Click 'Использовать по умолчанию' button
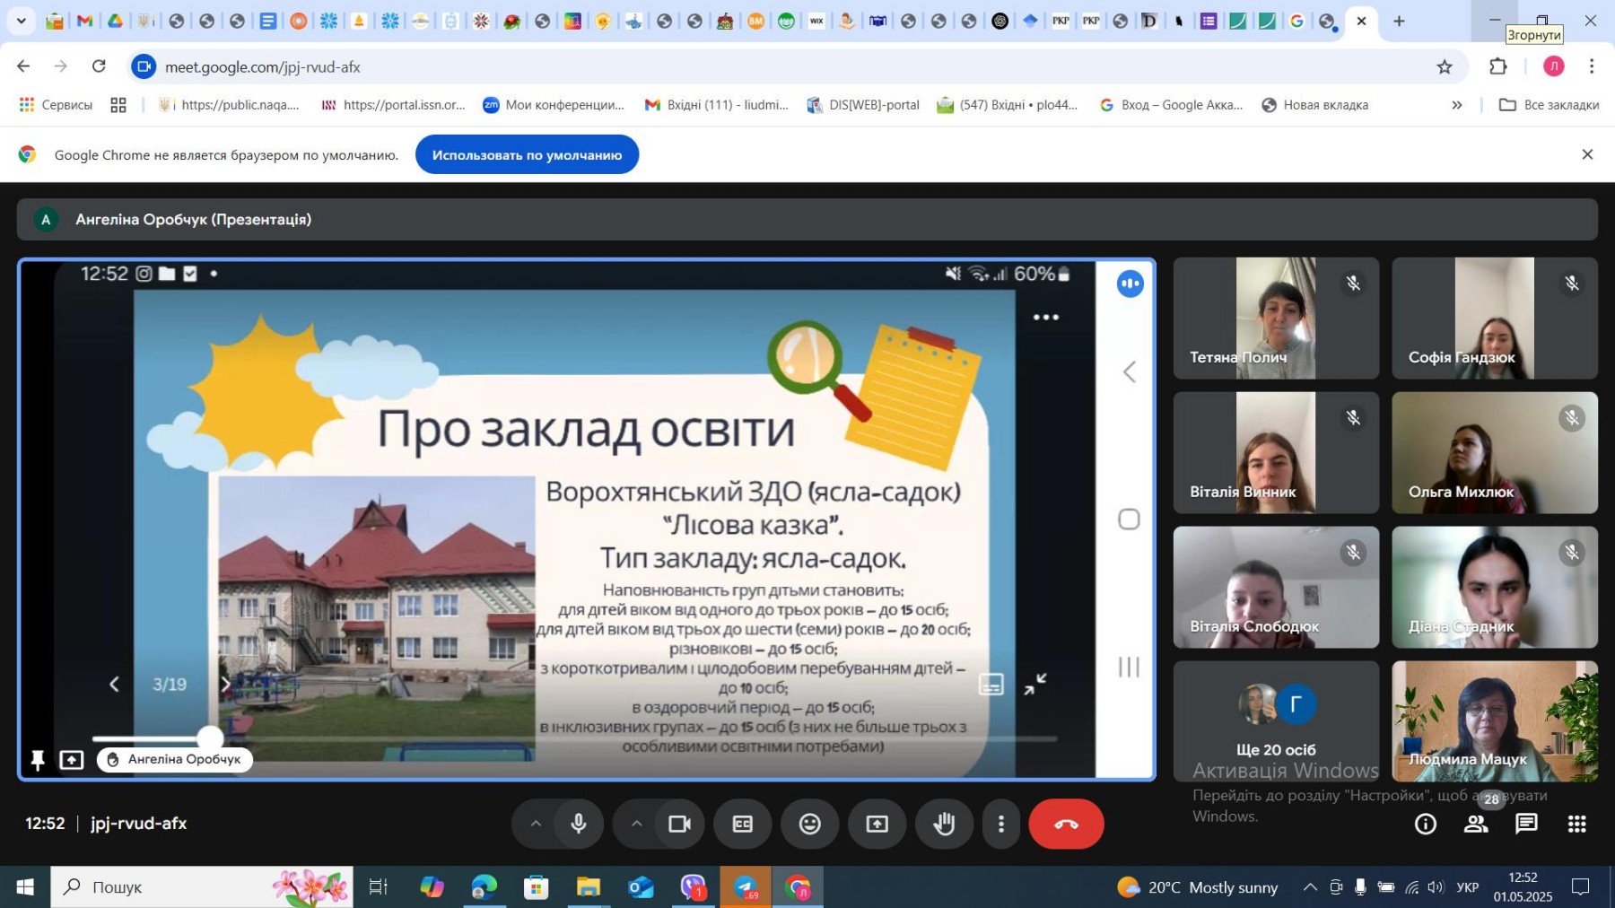This screenshot has width=1615, height=908. click(527, 155)
